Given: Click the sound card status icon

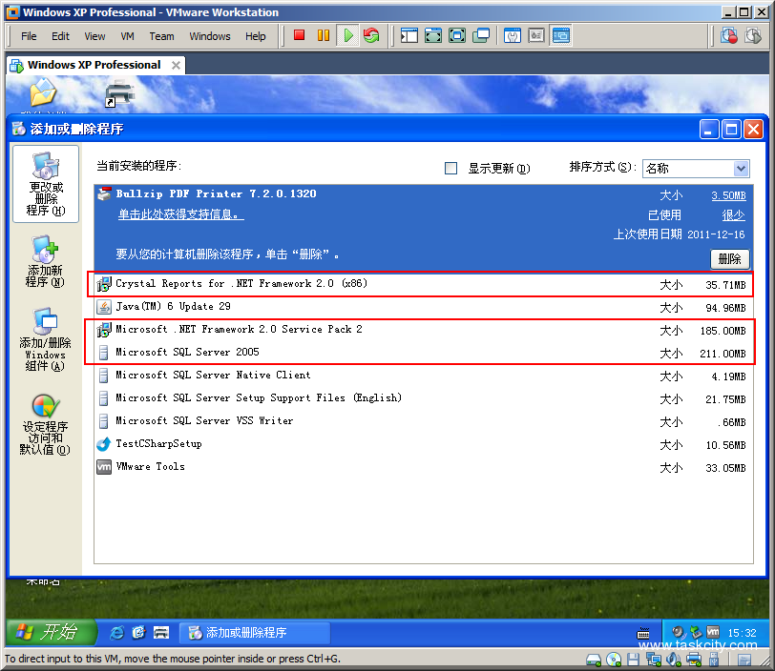Looking at the screenshot, I should point(674,660).
